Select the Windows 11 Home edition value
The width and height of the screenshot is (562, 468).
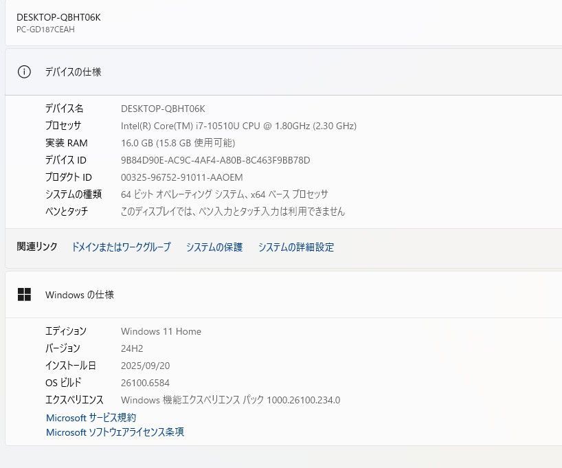click(x=161, y=331)
